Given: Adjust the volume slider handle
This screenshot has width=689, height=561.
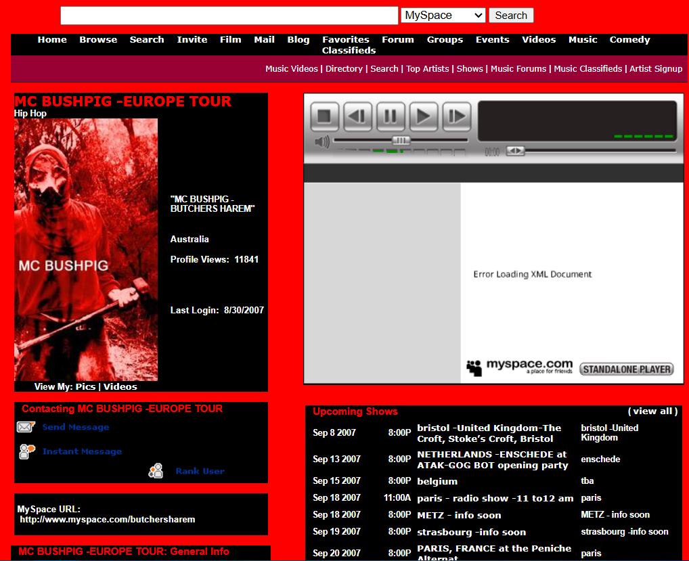Looking at the screenshot, I should [401, 141].
